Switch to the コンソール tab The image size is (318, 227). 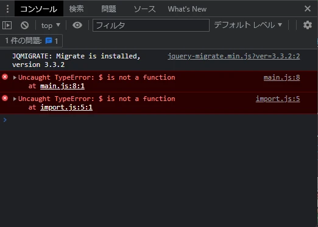coord(39,9)
